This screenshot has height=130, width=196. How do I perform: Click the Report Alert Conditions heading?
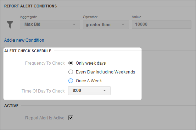pyautogui.click(x=30, y=6)
